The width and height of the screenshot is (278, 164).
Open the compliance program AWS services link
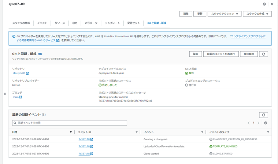248,36
